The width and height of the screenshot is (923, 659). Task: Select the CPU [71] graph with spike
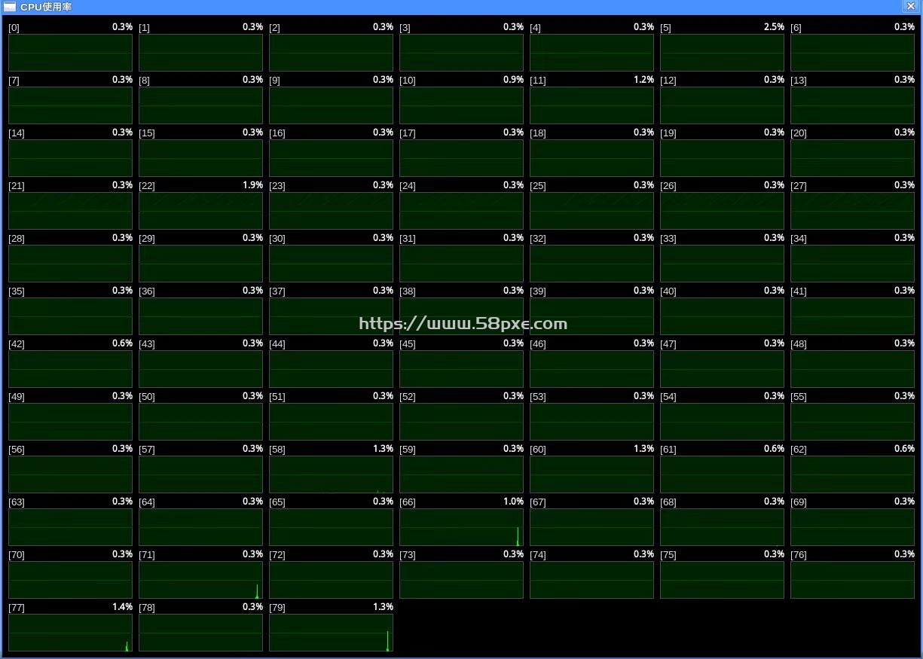point(200,580)
